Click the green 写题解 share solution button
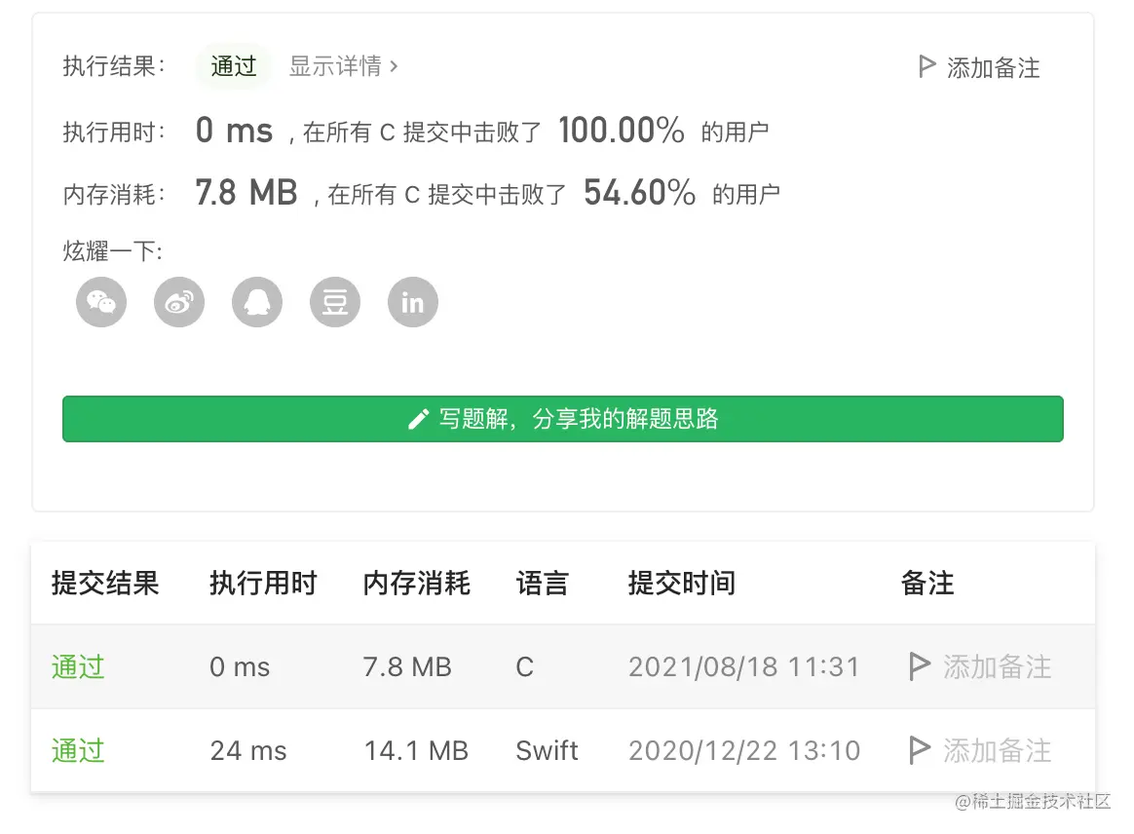The image size is (1134, 834). coord(563,419)
